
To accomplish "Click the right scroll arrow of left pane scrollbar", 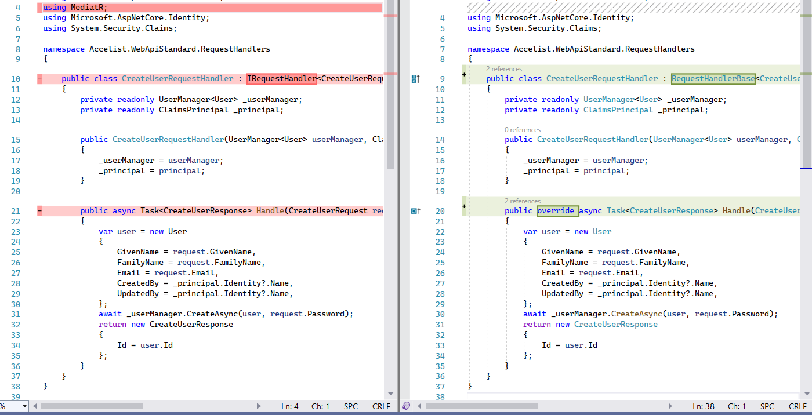I will 259,406.
